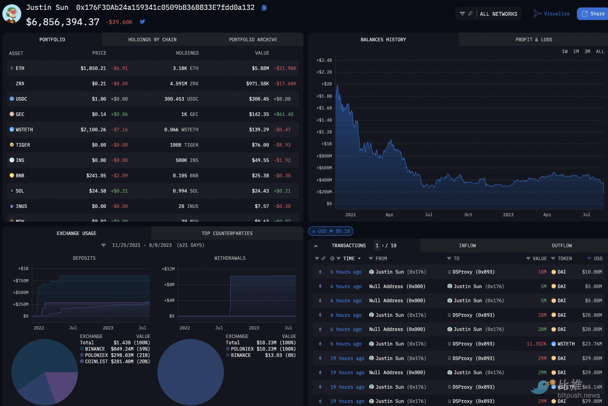Image resolution: width=608 pixels, height=406 pixels.
Task: Set balance chart range to ALL
Action: [600, 51]
